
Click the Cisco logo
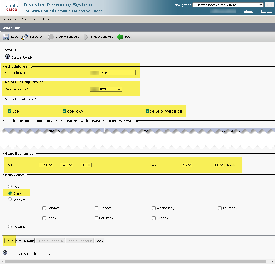click(x=12, y=8)
